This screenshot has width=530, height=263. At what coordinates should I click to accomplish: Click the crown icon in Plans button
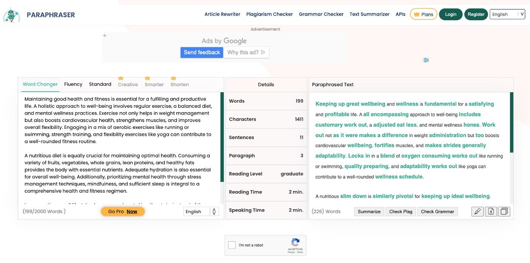tap(417, 14)
